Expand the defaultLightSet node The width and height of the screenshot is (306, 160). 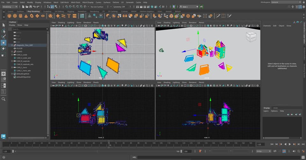(x=12, y=74)
